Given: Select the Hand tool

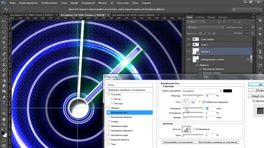Looking at the screenshot, I should (4, 119).
